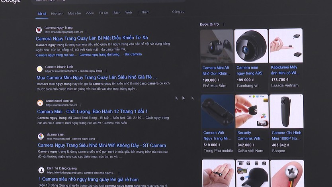
Task: Switch to the Mua sắm tab
Action: tap(74, 13)
